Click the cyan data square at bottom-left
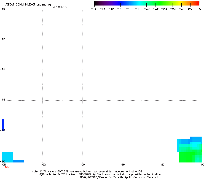The height and width of the screenshot is (179, 204). (7, 157)
